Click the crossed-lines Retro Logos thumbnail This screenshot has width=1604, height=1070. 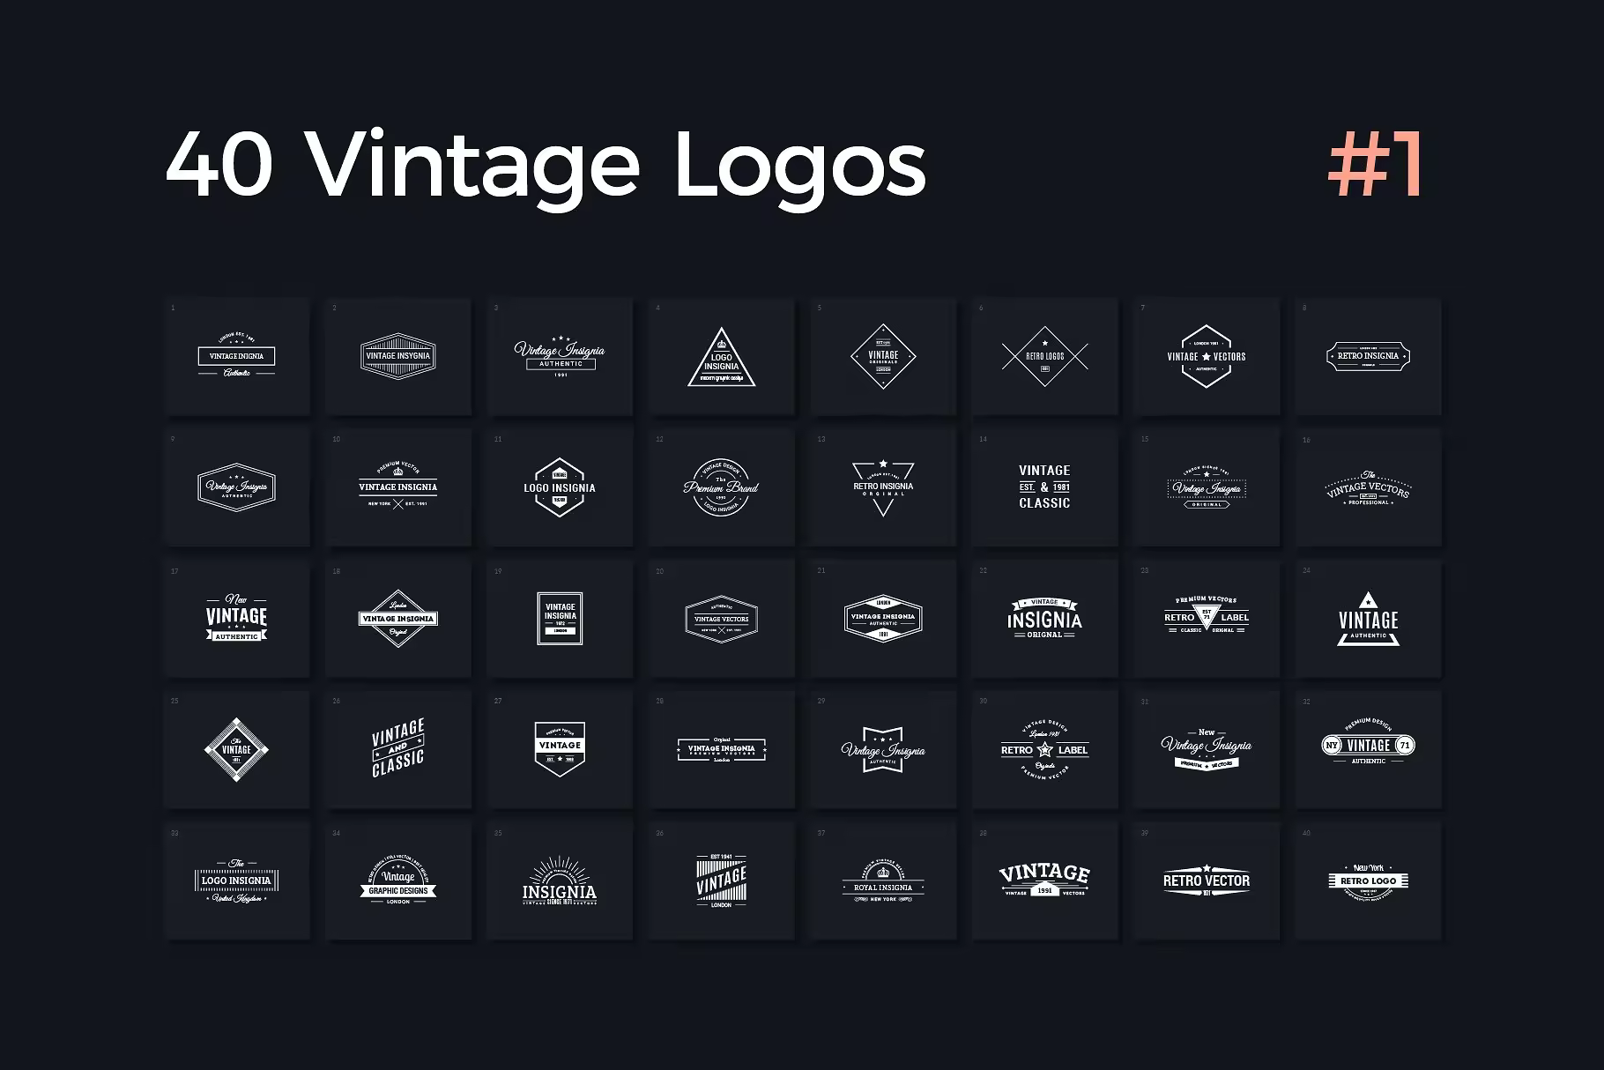tap(1044, 357)
